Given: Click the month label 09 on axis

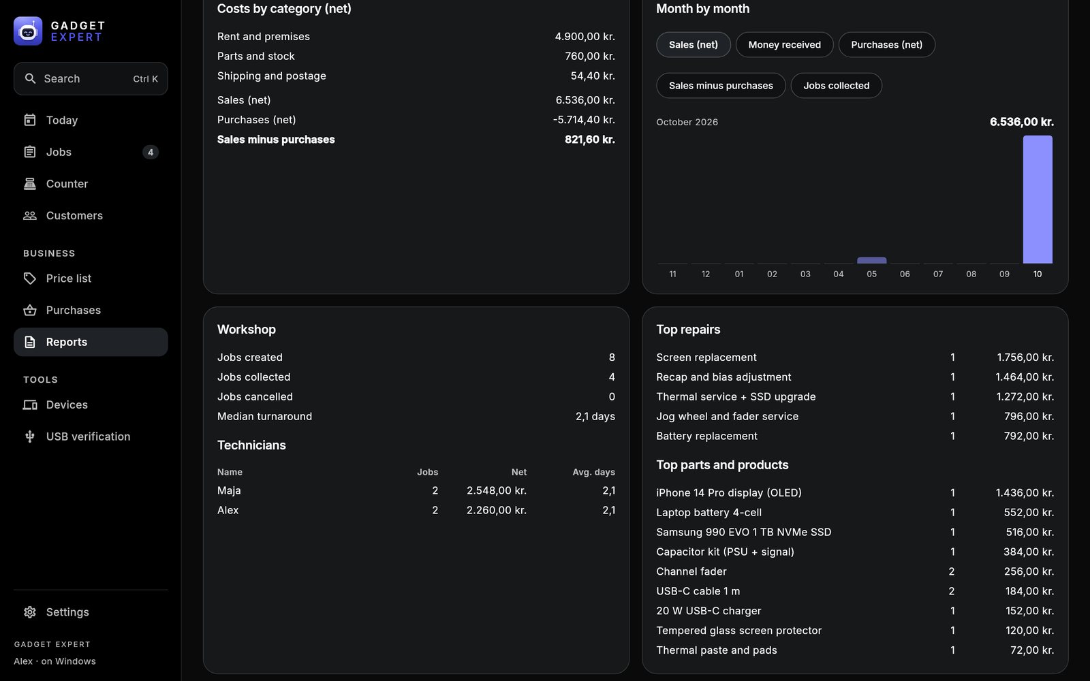Looking at the screenshot, I should (x=1004, y=274).
